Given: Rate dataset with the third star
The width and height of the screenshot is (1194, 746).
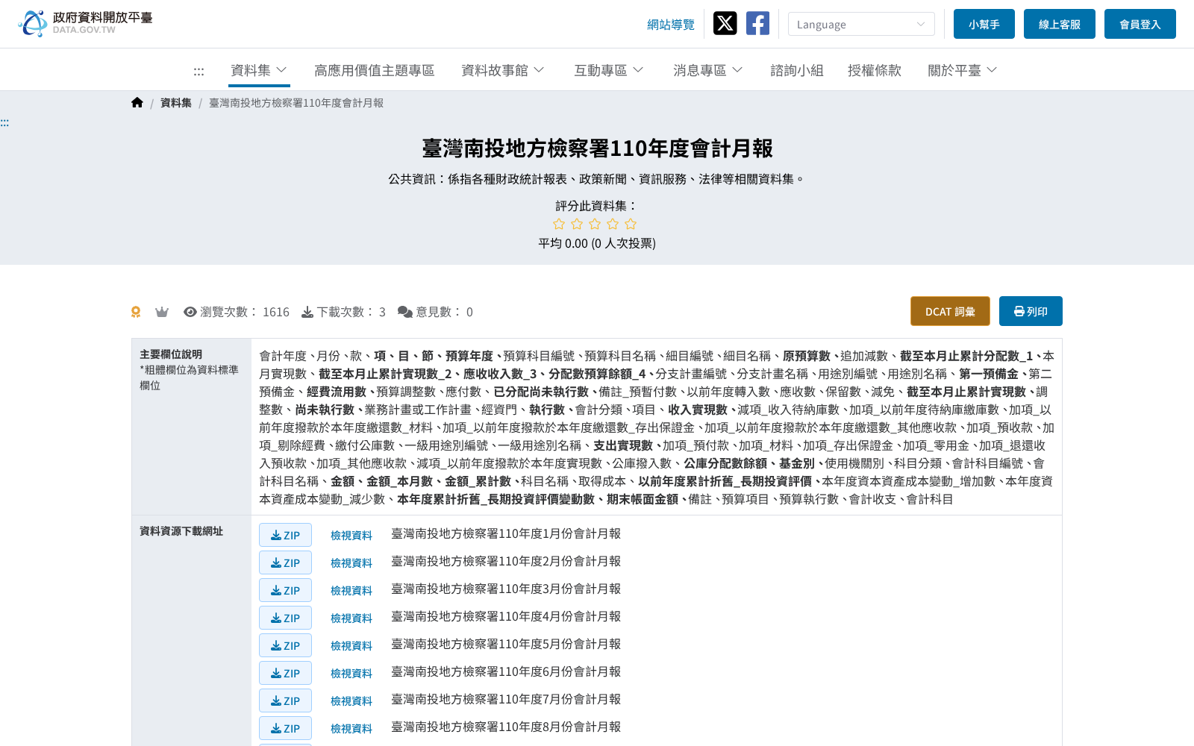Looking at the screenshot, I should coord(595,224).
